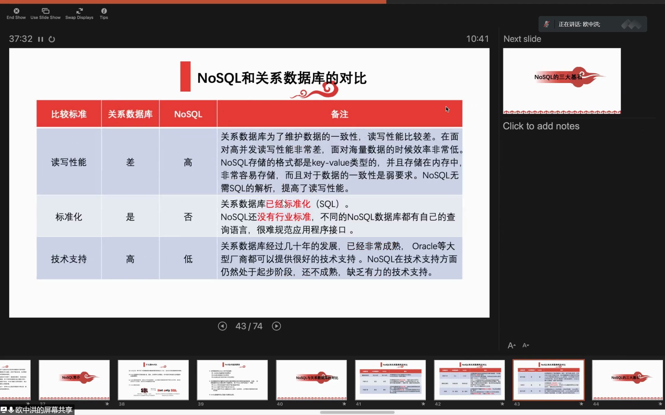This screenshot has width=665, height=415.
Task: Click the 43 / 74 slide counter
Action: [x=249, y=326]
